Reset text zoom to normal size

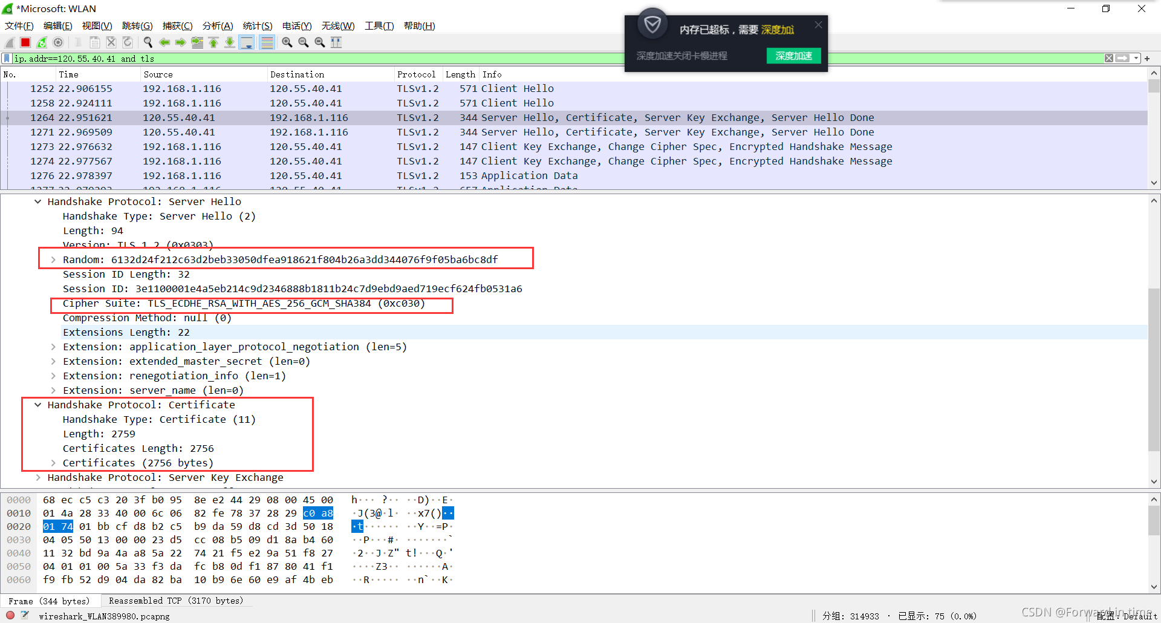[x=320, y=42]
